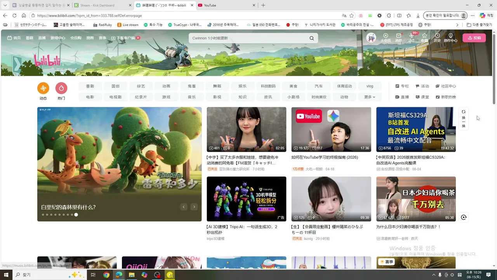Open the 新歌热榜 music chart link

point(446,97)
